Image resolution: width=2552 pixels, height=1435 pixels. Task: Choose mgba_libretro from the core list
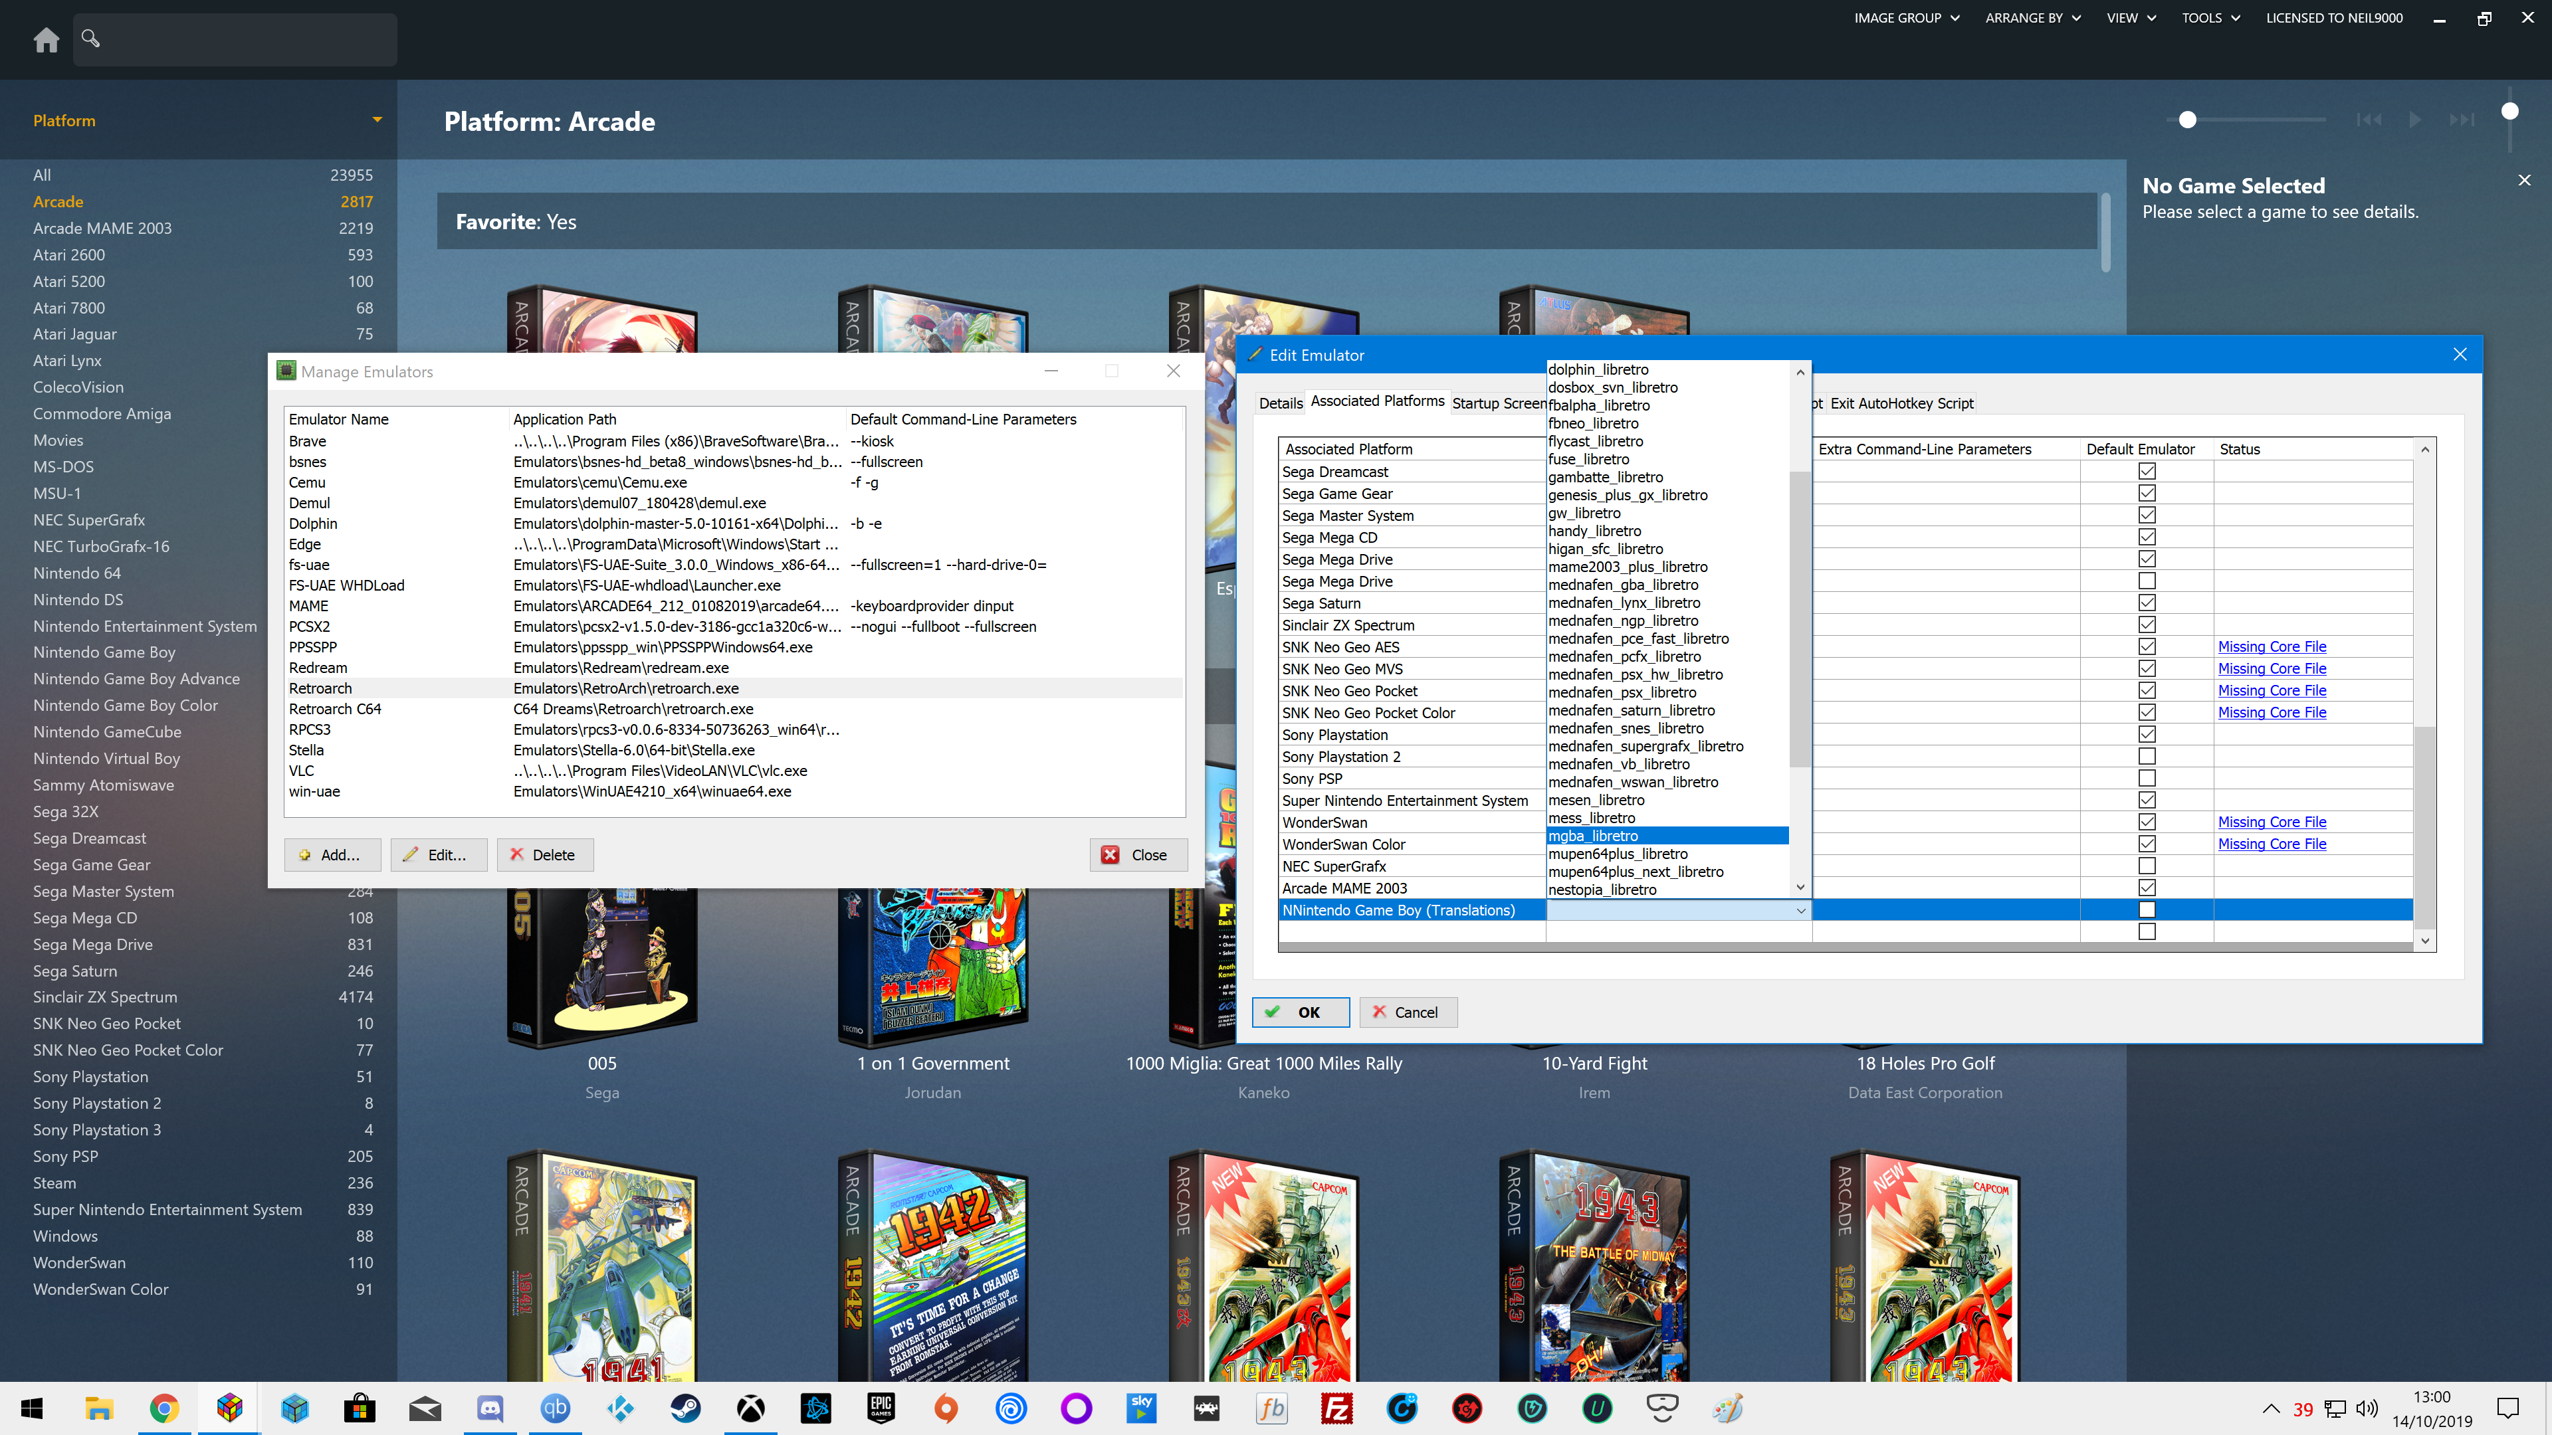[x=1667, y=836]
